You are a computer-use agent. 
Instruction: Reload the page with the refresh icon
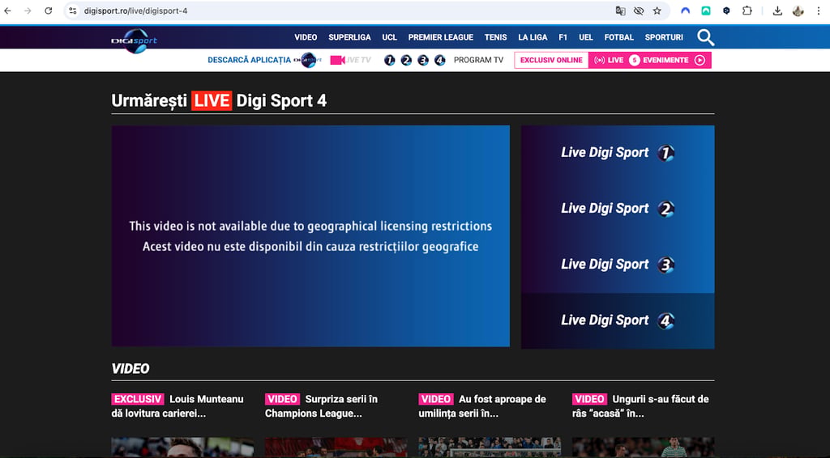tap(48, 11)
